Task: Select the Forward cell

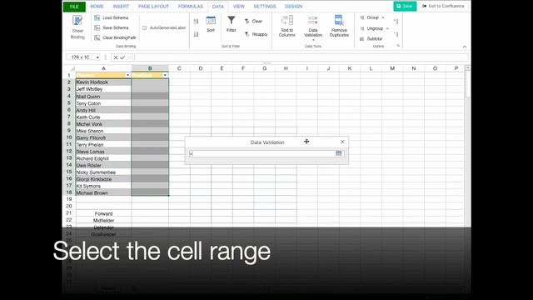Action: coord(103,213)
